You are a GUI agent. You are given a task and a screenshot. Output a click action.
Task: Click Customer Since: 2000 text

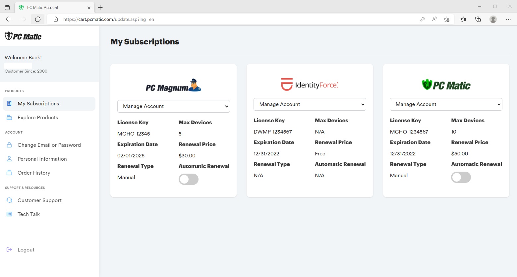(26, 71)
